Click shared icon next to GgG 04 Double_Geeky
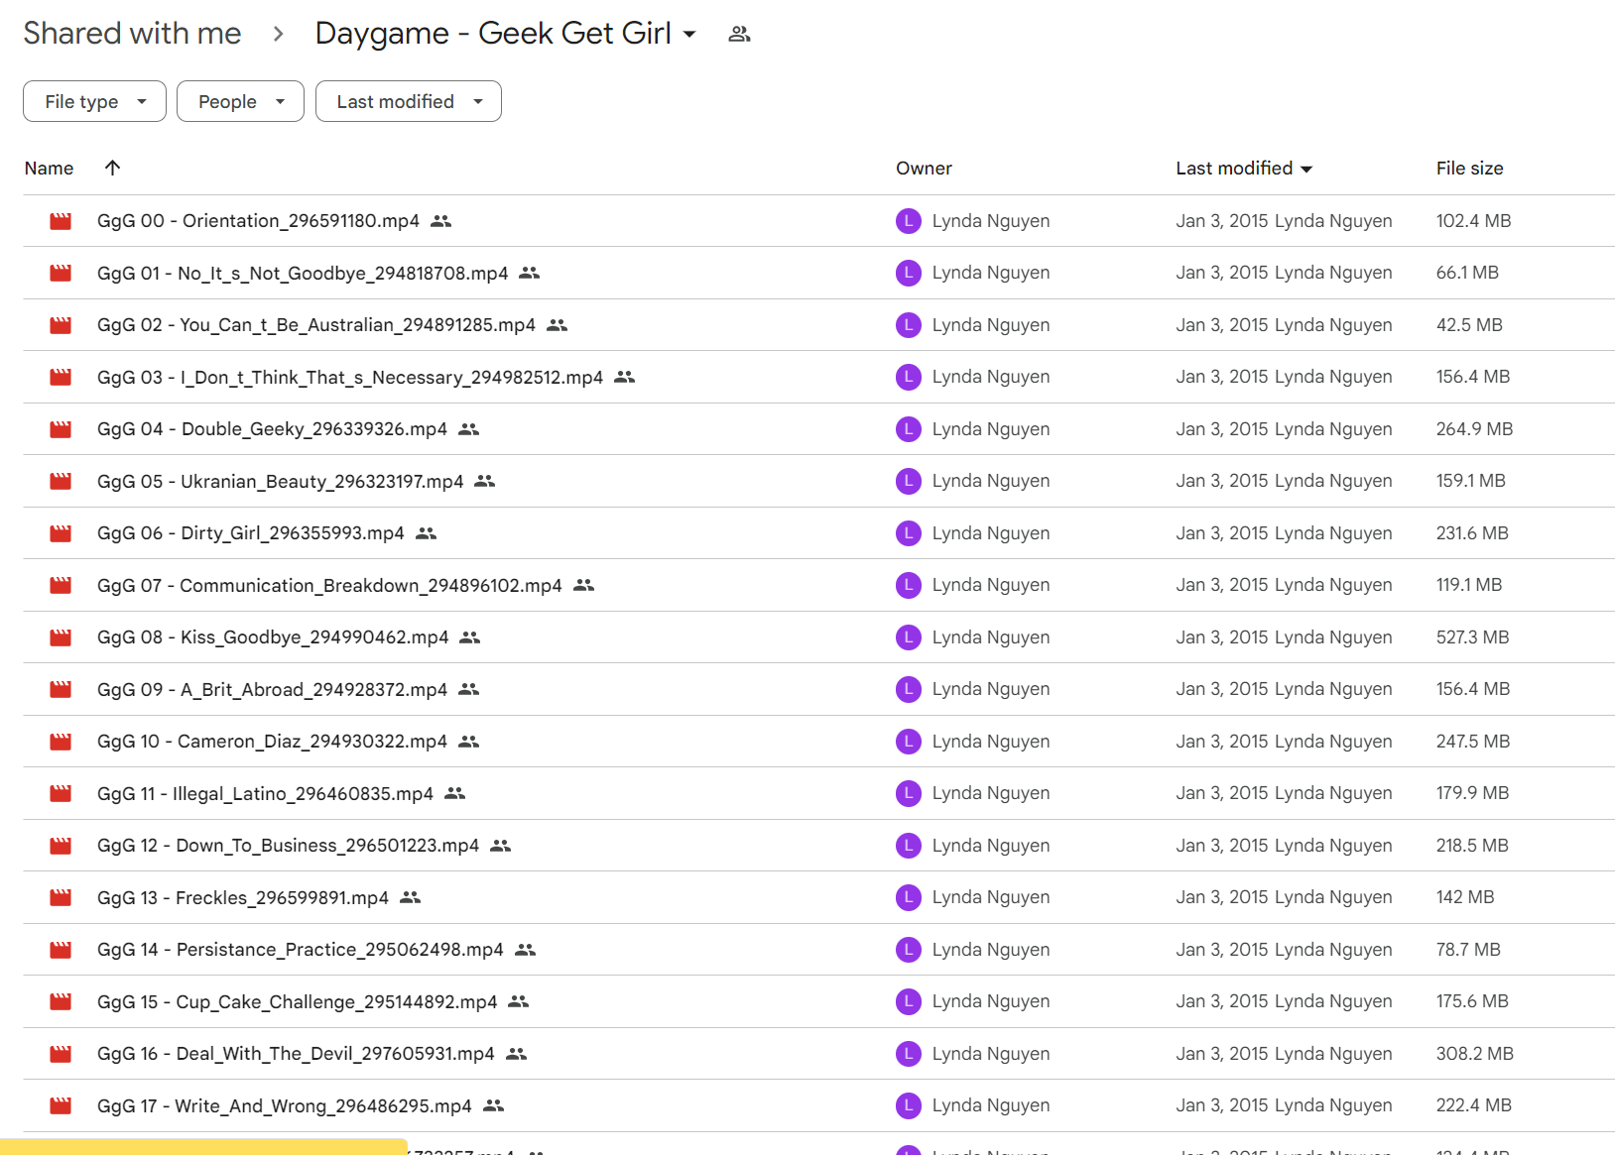 (469, 429)
